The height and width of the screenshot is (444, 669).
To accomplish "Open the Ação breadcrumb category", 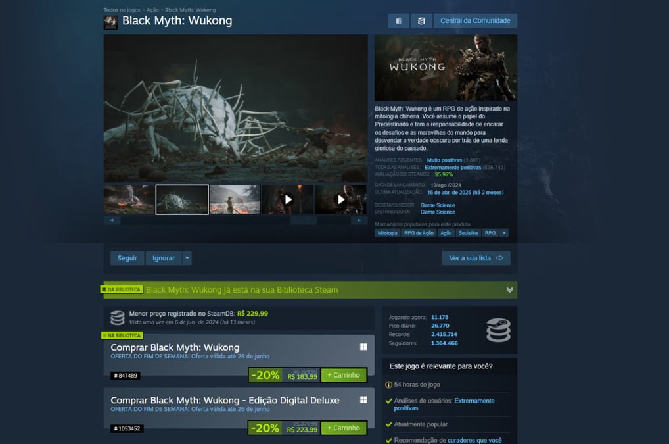I will (152, 10).
